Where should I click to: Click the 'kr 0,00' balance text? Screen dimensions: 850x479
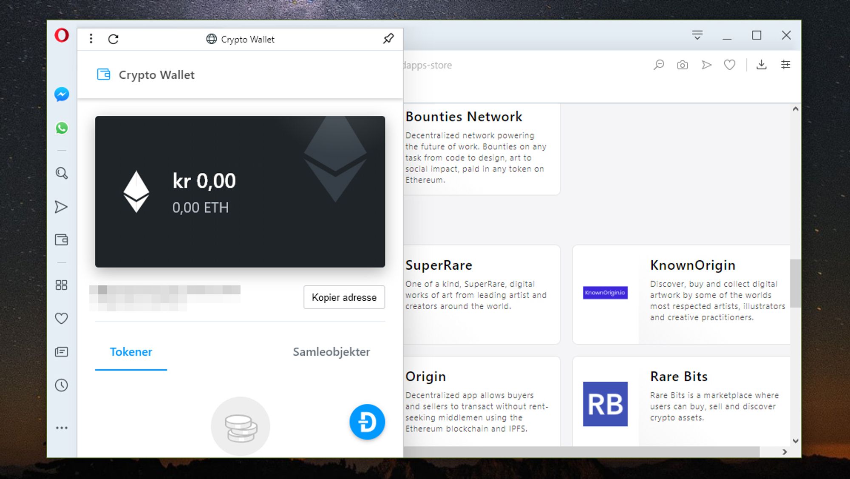[204, 181]
